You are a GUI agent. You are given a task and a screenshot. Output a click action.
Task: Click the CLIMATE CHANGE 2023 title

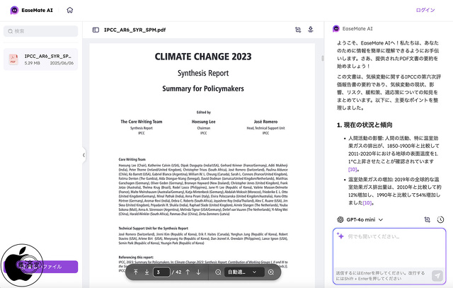tap(203, 57)
